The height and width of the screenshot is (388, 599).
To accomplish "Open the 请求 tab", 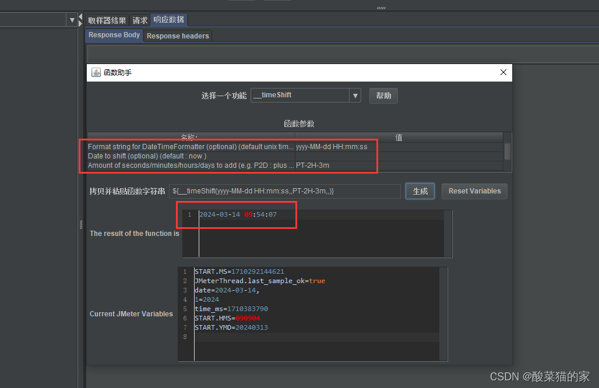I will [139, 20].
